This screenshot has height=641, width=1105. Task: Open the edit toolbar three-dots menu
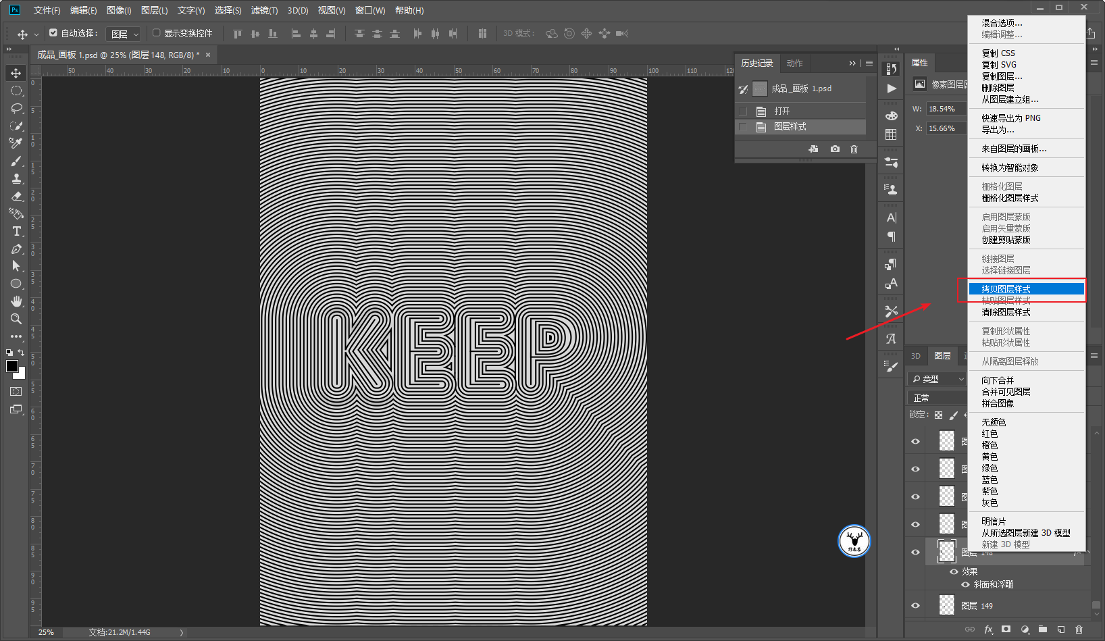point(16,336)
